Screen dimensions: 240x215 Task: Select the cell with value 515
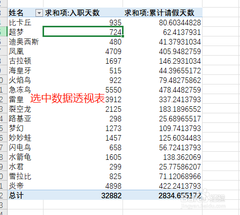point(83,70)
